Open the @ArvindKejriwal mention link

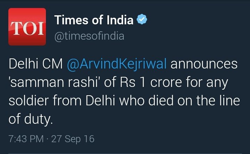pos(117,64)
